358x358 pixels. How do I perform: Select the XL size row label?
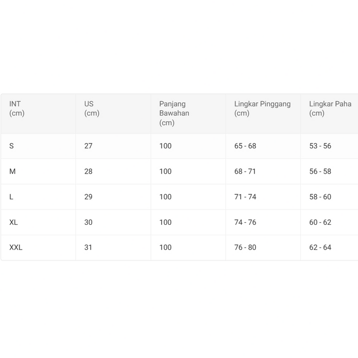pyautogui.click(x=14, y=222)
